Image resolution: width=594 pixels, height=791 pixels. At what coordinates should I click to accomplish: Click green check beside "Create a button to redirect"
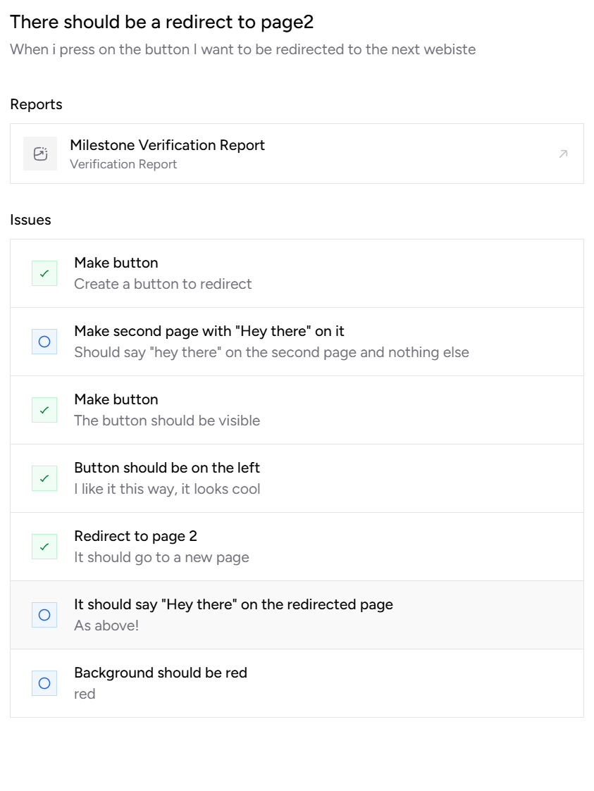click(x=44, y=273)
